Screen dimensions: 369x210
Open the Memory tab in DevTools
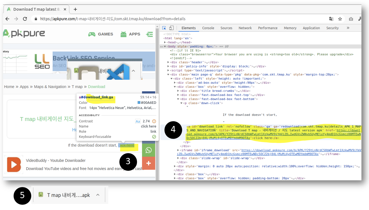(290, 28)
